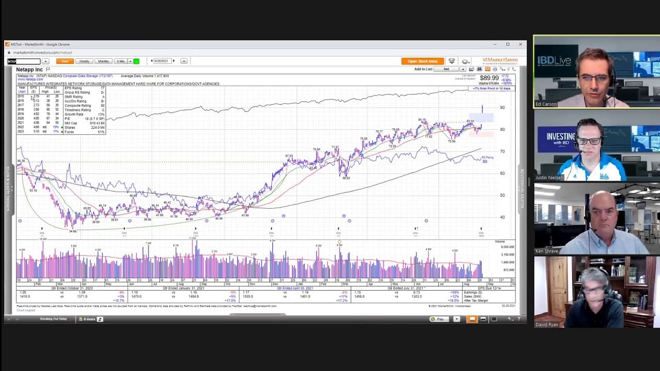Switch to the Weekly chart view

click(84, 61)
